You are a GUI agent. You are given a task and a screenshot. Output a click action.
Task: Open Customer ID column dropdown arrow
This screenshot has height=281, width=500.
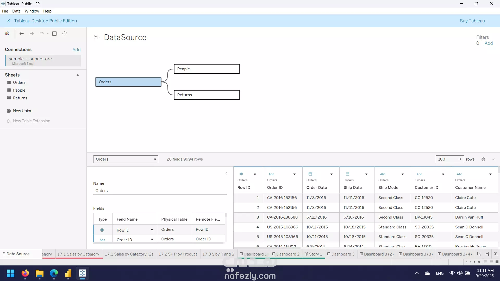point(443,174)
